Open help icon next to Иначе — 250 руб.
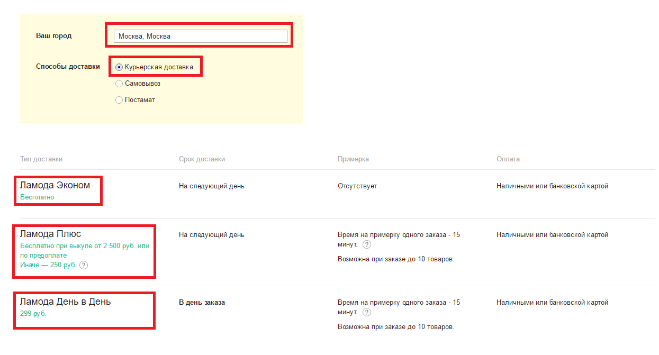 click(x=83, y=265)
